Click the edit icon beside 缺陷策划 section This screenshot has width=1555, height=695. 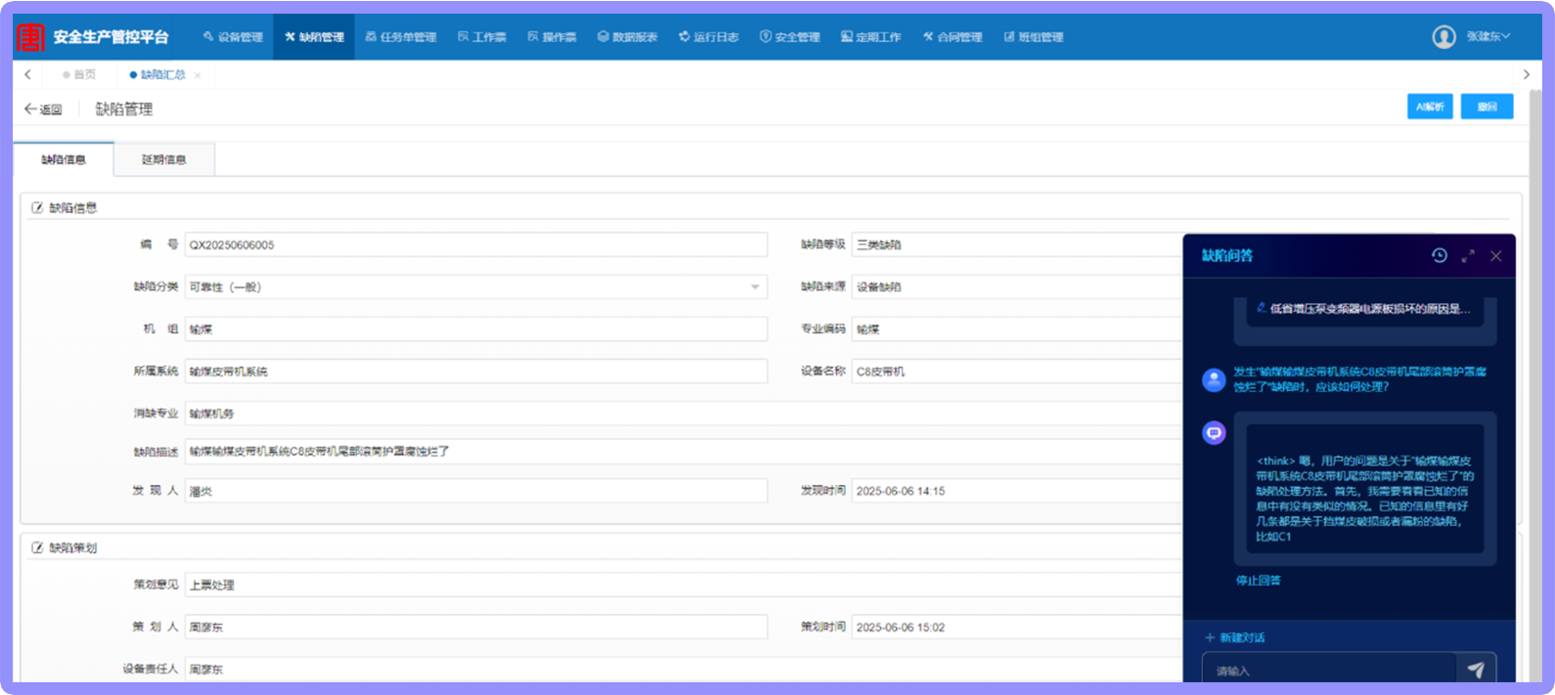click(37, 548)
